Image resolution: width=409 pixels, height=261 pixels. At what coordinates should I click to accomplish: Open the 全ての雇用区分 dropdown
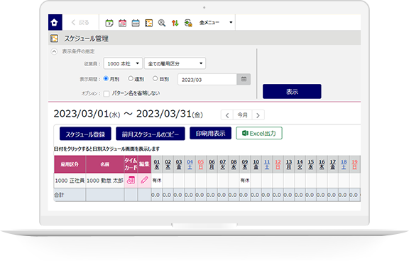175,63
